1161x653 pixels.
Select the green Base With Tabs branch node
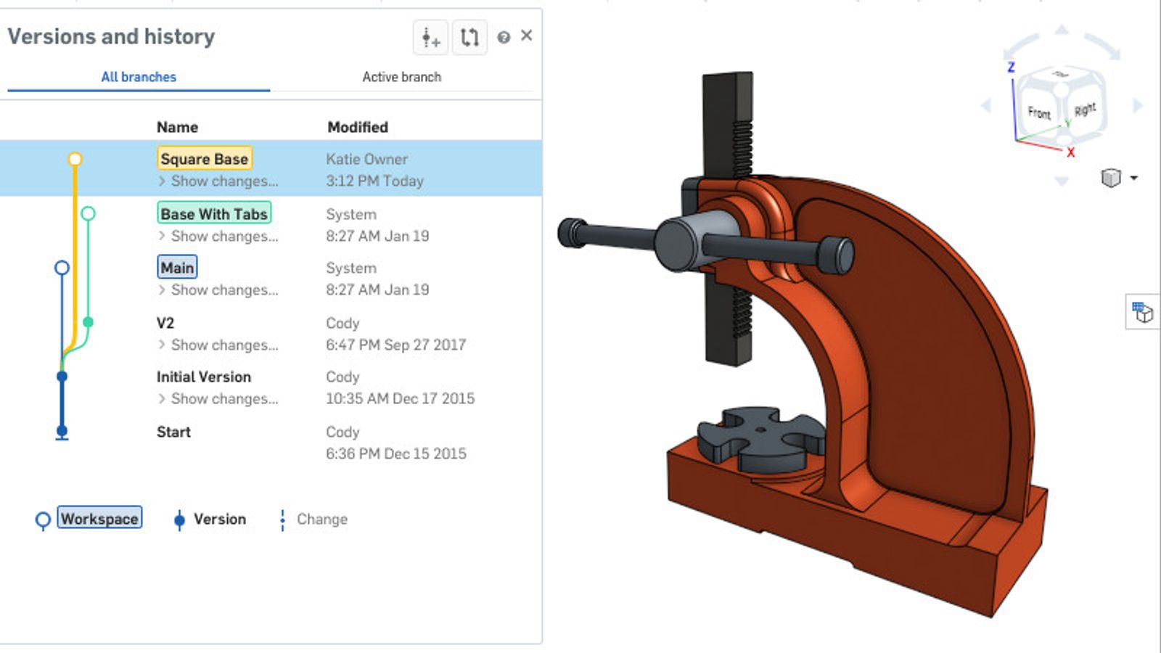tap(89, 213)
